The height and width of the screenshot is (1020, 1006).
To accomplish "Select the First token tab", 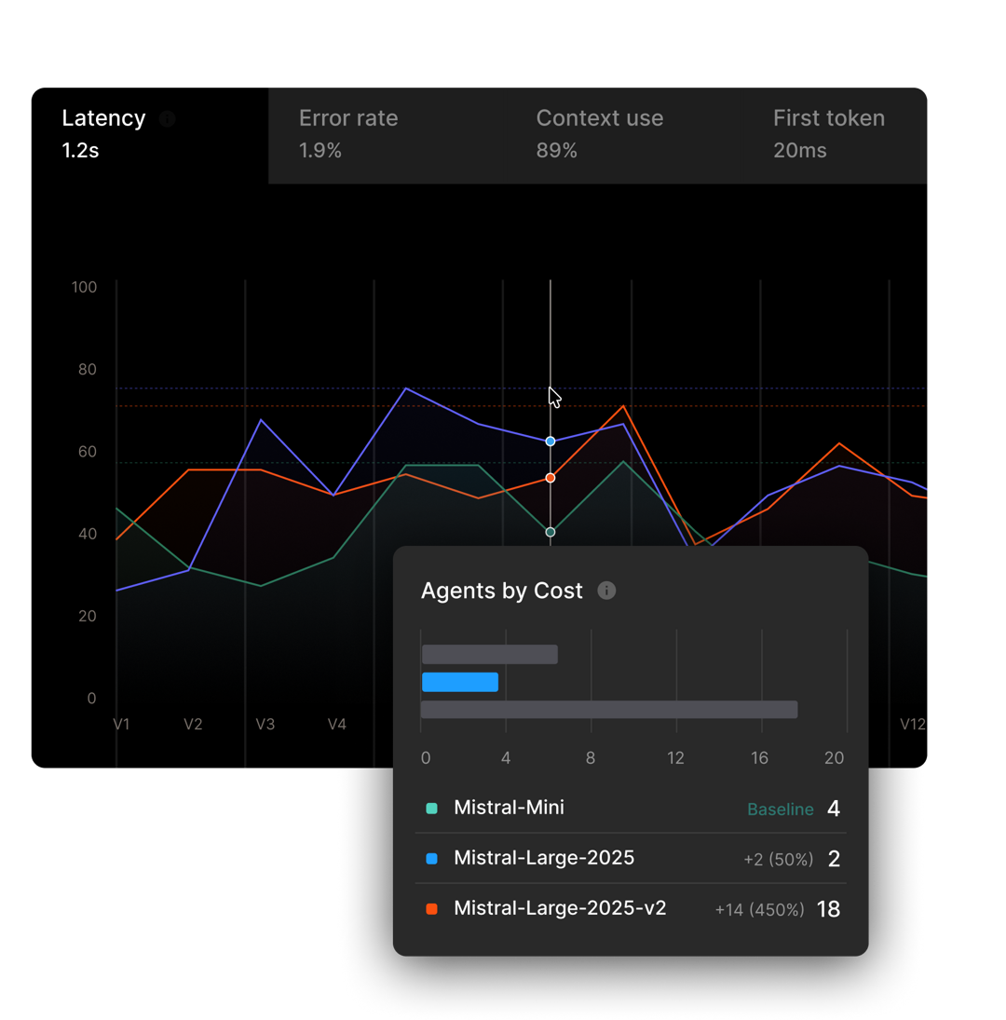I will click(828, 134).
